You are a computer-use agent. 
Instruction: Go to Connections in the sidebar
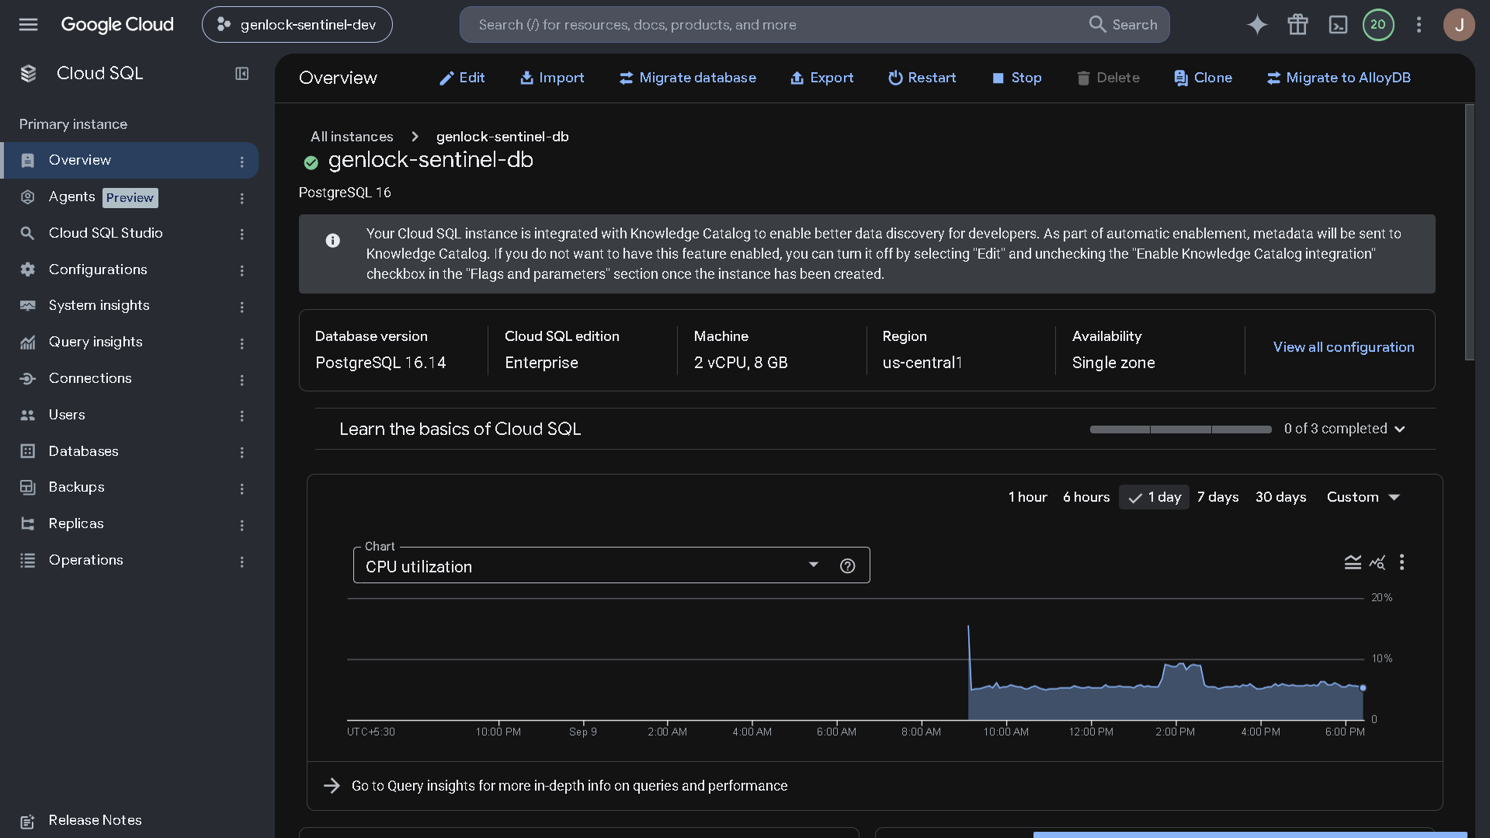tap(90, 378)
